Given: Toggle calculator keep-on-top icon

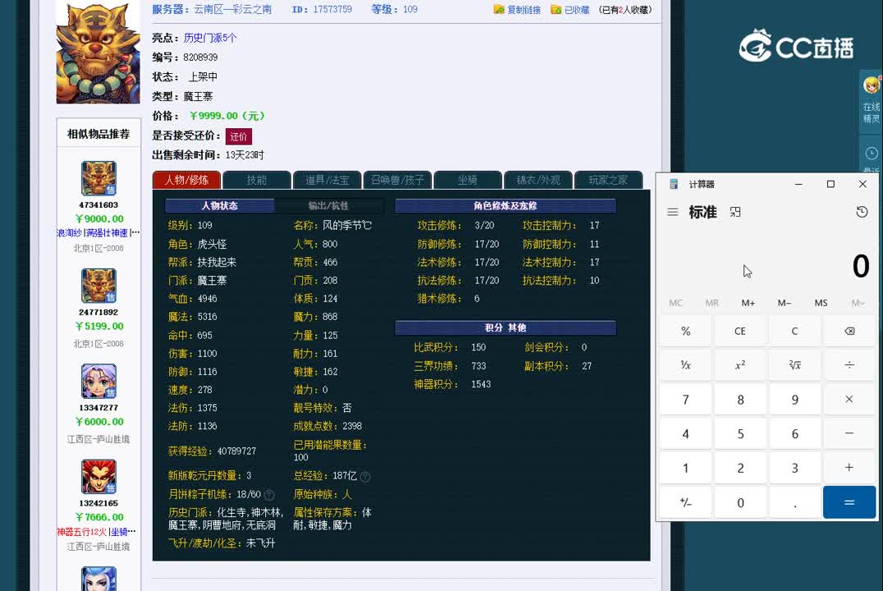Looking at the screenshot, I should tap(735, 212).
